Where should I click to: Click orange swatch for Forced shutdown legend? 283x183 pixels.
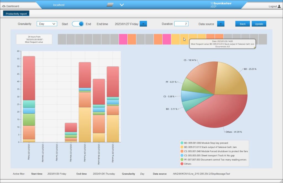tap(182, 151)
